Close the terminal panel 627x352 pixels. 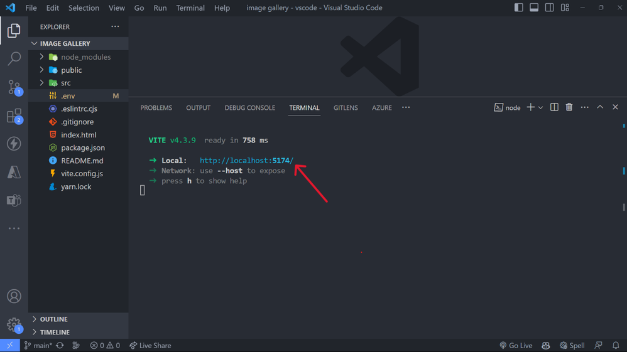616,107
